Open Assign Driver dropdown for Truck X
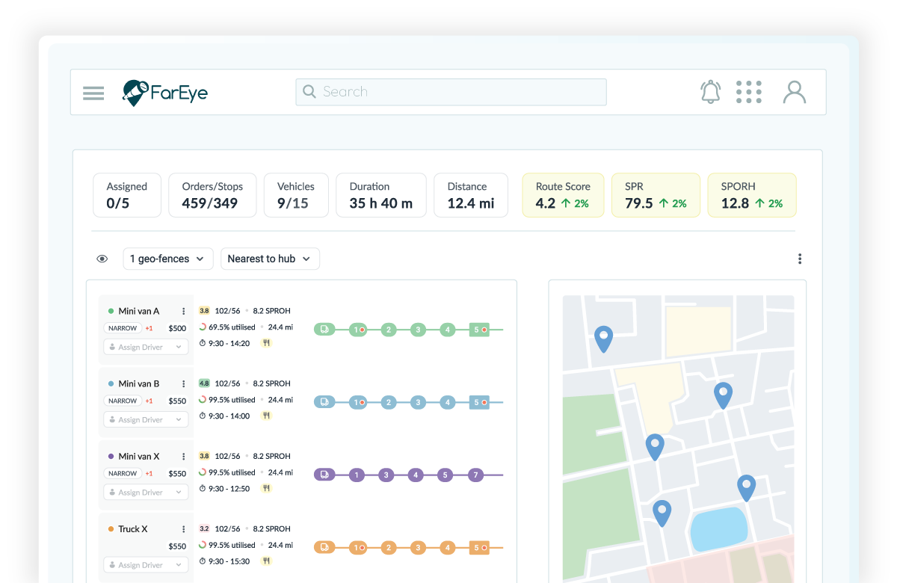 (145, 565)
